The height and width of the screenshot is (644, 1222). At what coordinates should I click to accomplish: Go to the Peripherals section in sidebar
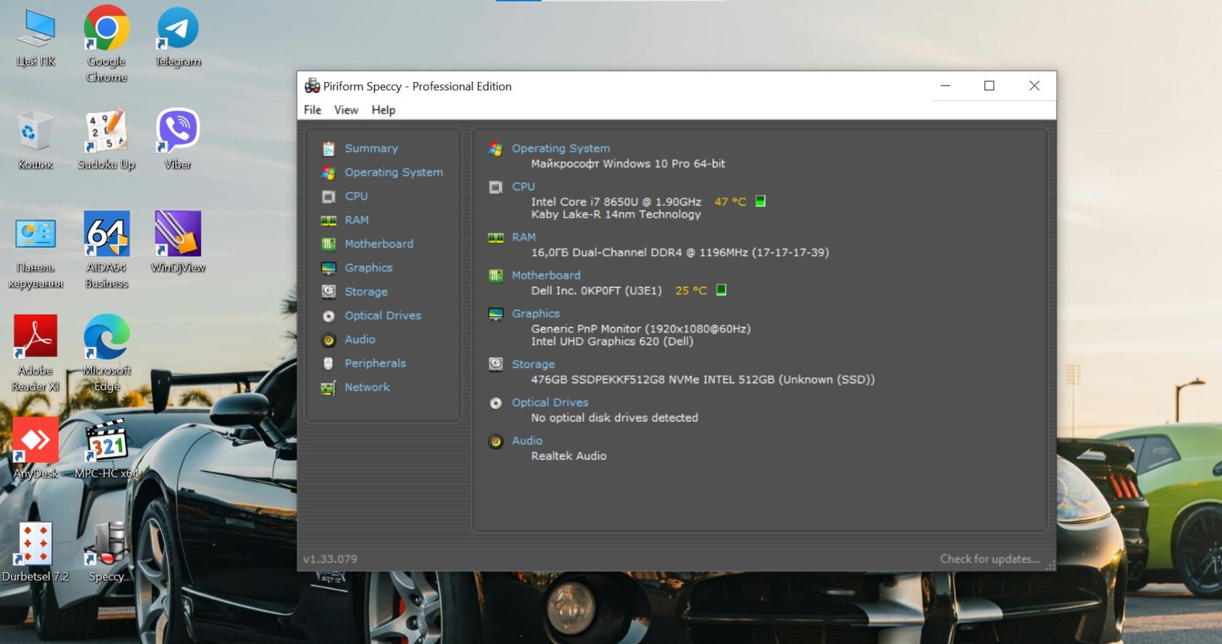click(x=375, y=364)
